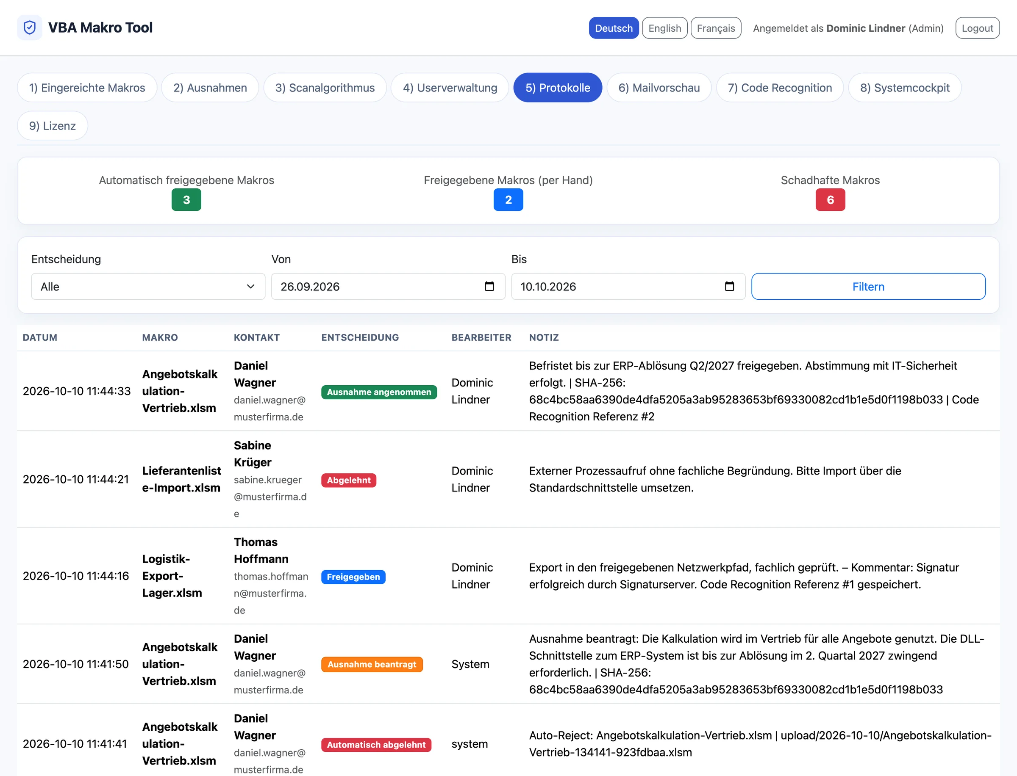Open the Eingereichte Makros tab
The width and height of the screenshot is (1017, 776).
coord(87,88)
